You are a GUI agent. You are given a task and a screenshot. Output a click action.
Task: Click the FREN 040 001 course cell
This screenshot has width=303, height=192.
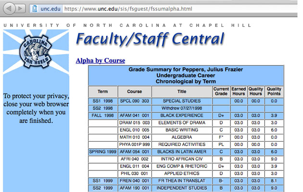135,181
